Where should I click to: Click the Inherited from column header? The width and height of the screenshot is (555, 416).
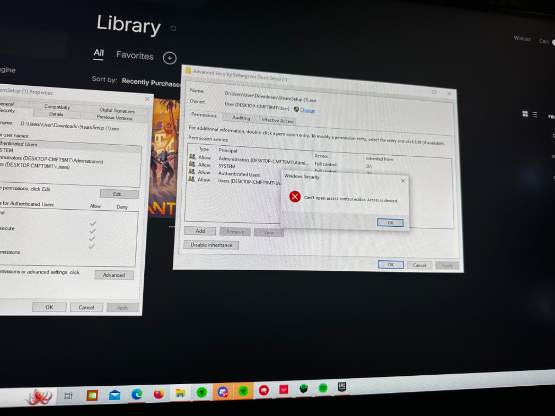click(380, 159)
